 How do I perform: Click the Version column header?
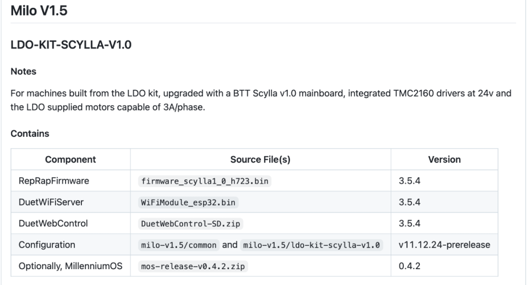445,159
